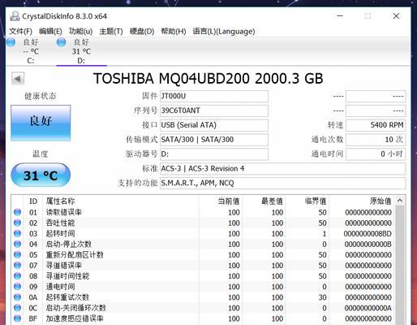Click the previous disk arrow button

[x=18, y=79]
